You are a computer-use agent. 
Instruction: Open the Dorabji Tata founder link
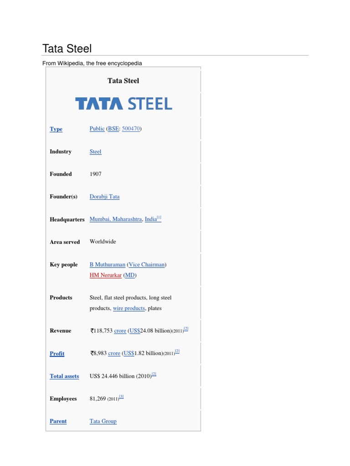coord(104,197)
